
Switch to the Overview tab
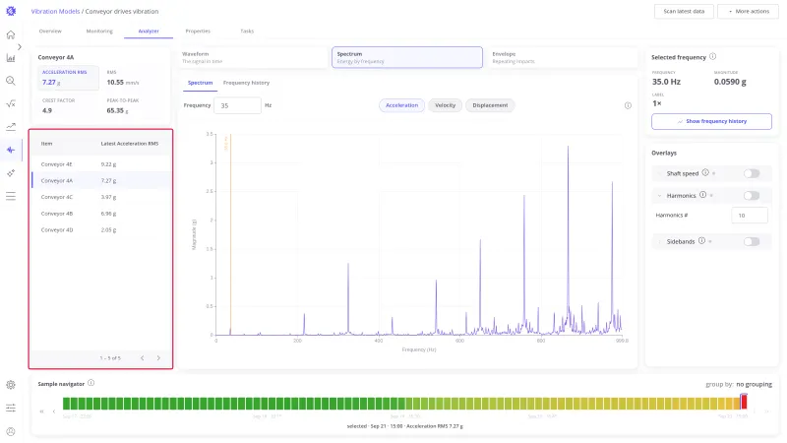pos(50,32)
